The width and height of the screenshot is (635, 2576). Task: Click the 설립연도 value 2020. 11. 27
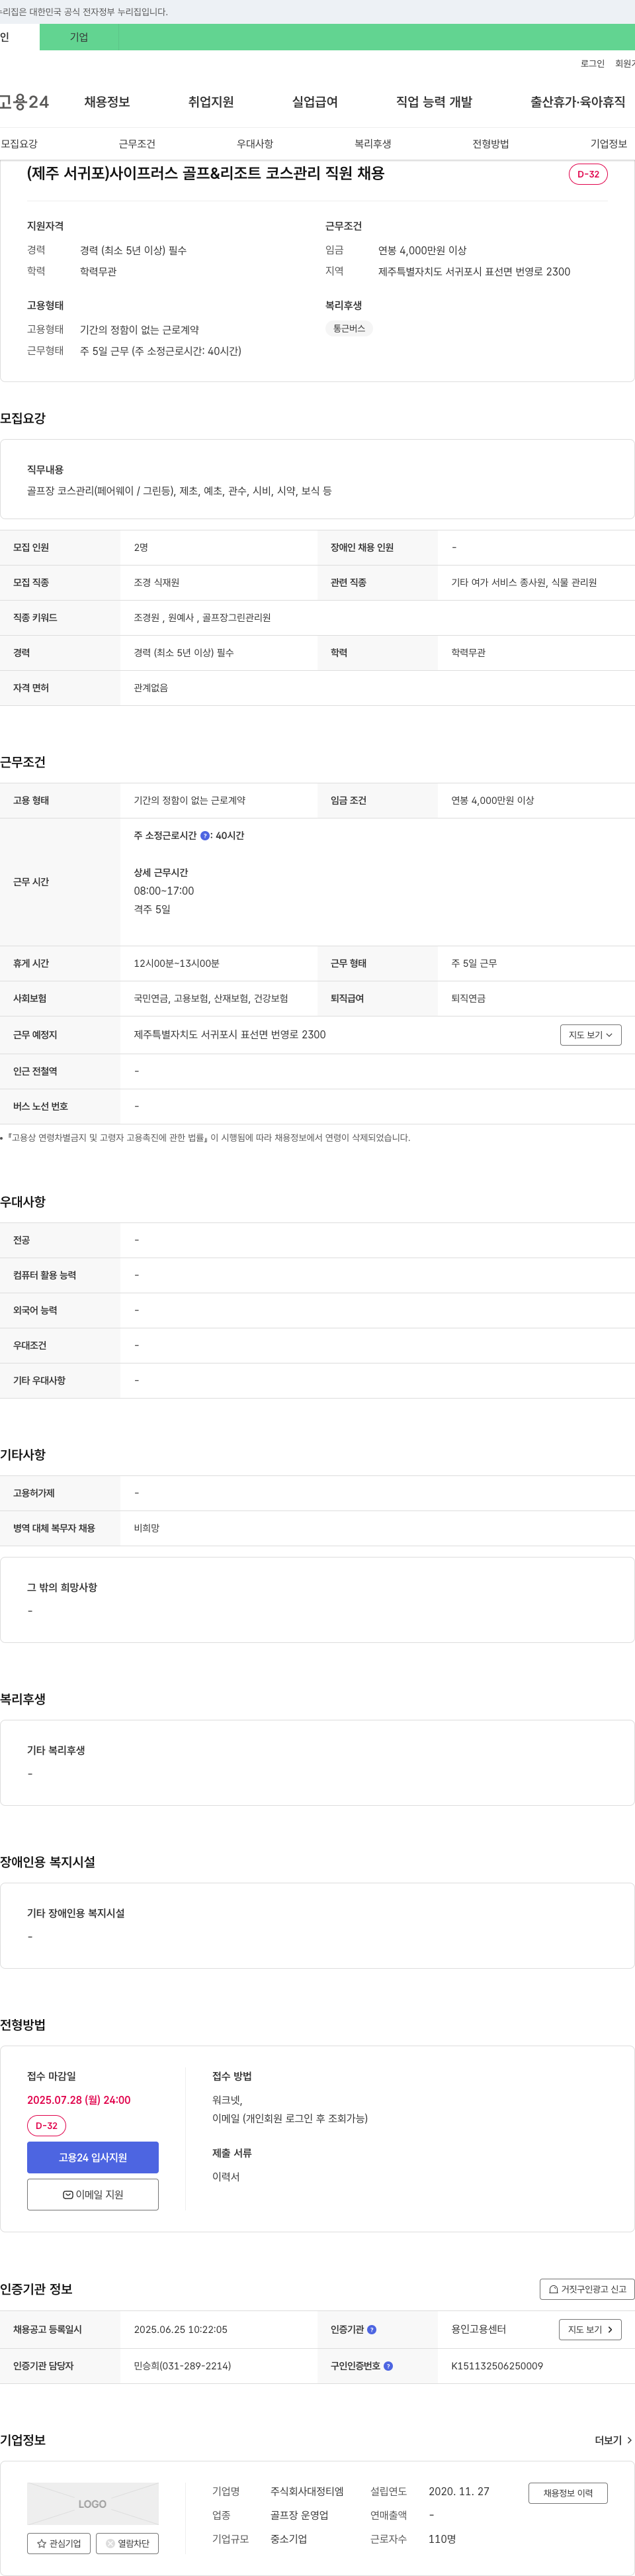pos(459,2491)
